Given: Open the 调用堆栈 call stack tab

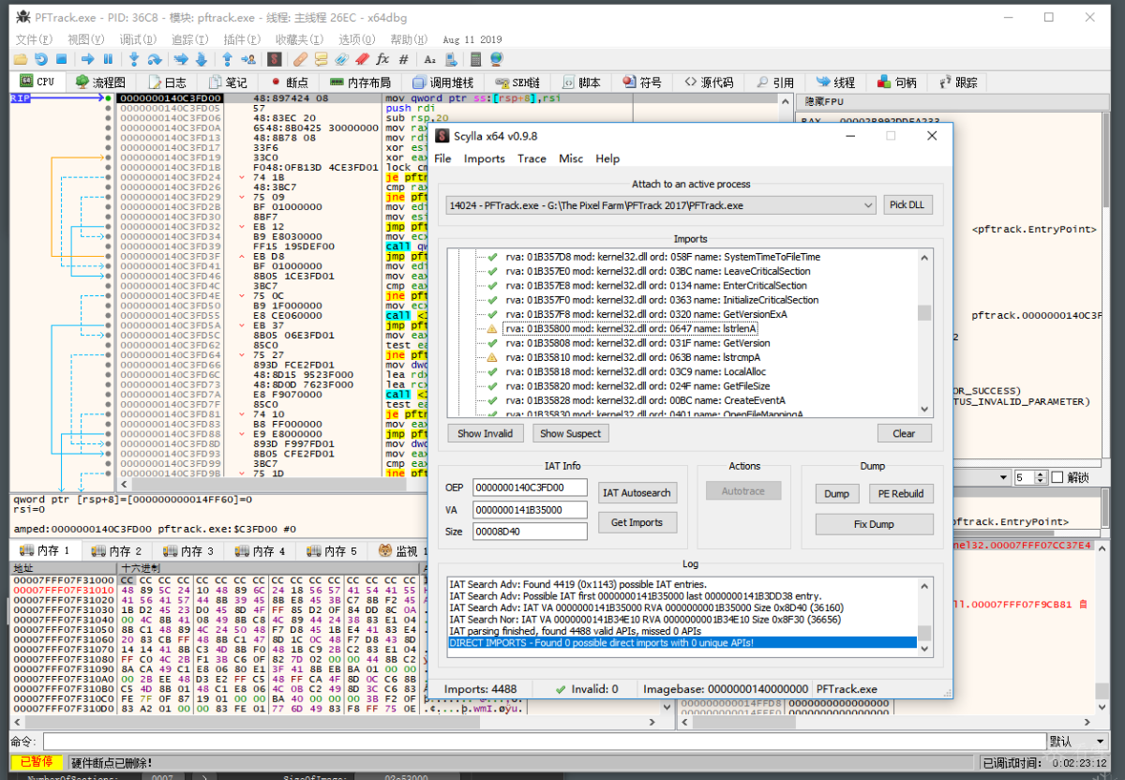Looking at the screenshot, I should pyautogui.click(x=442, y=82).
